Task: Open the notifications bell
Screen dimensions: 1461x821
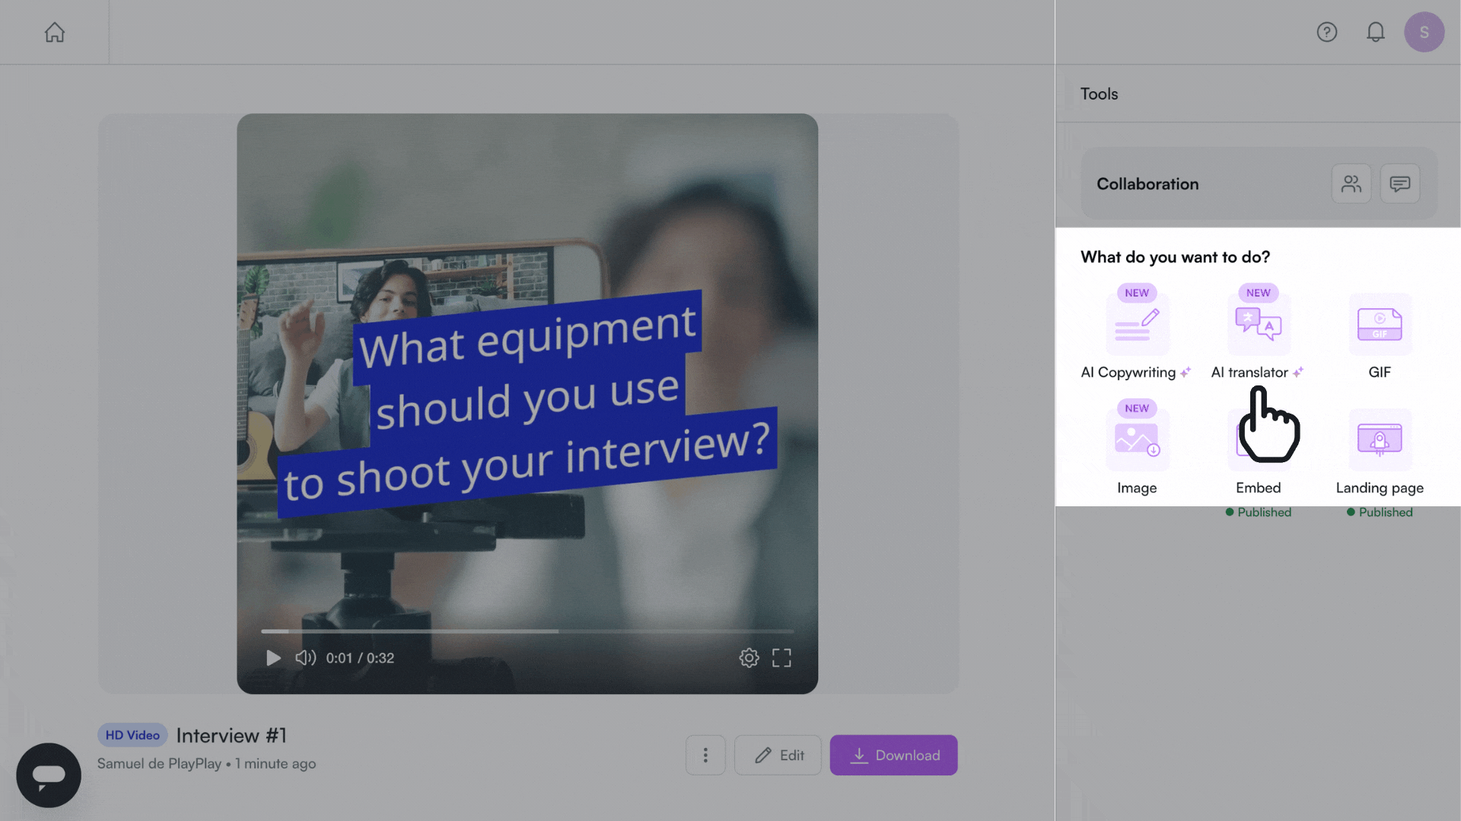Action: pos(1375,32)
